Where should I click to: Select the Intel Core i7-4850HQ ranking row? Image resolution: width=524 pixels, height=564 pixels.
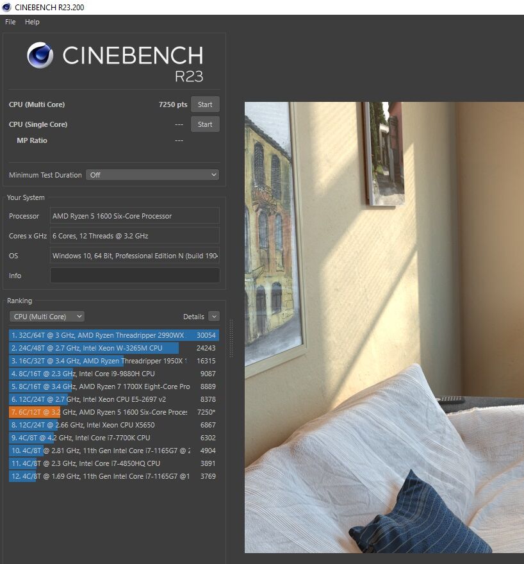(x=114, y=463)
